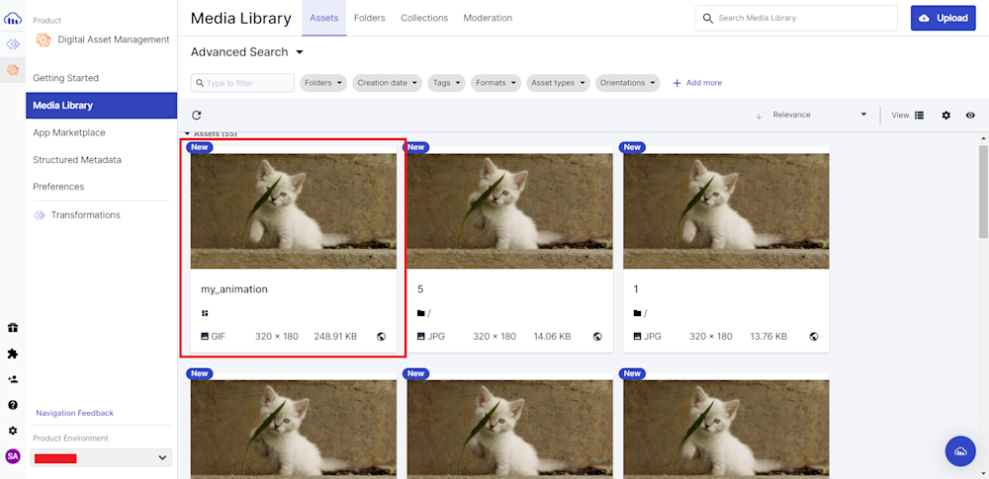Viewport: 989px width, 479px height.
Task: Expand the Advanced Search dropdown arrow
Action: pos(300,52)
